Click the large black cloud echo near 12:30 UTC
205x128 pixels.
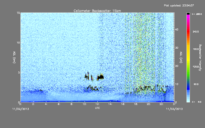[100, 77]
